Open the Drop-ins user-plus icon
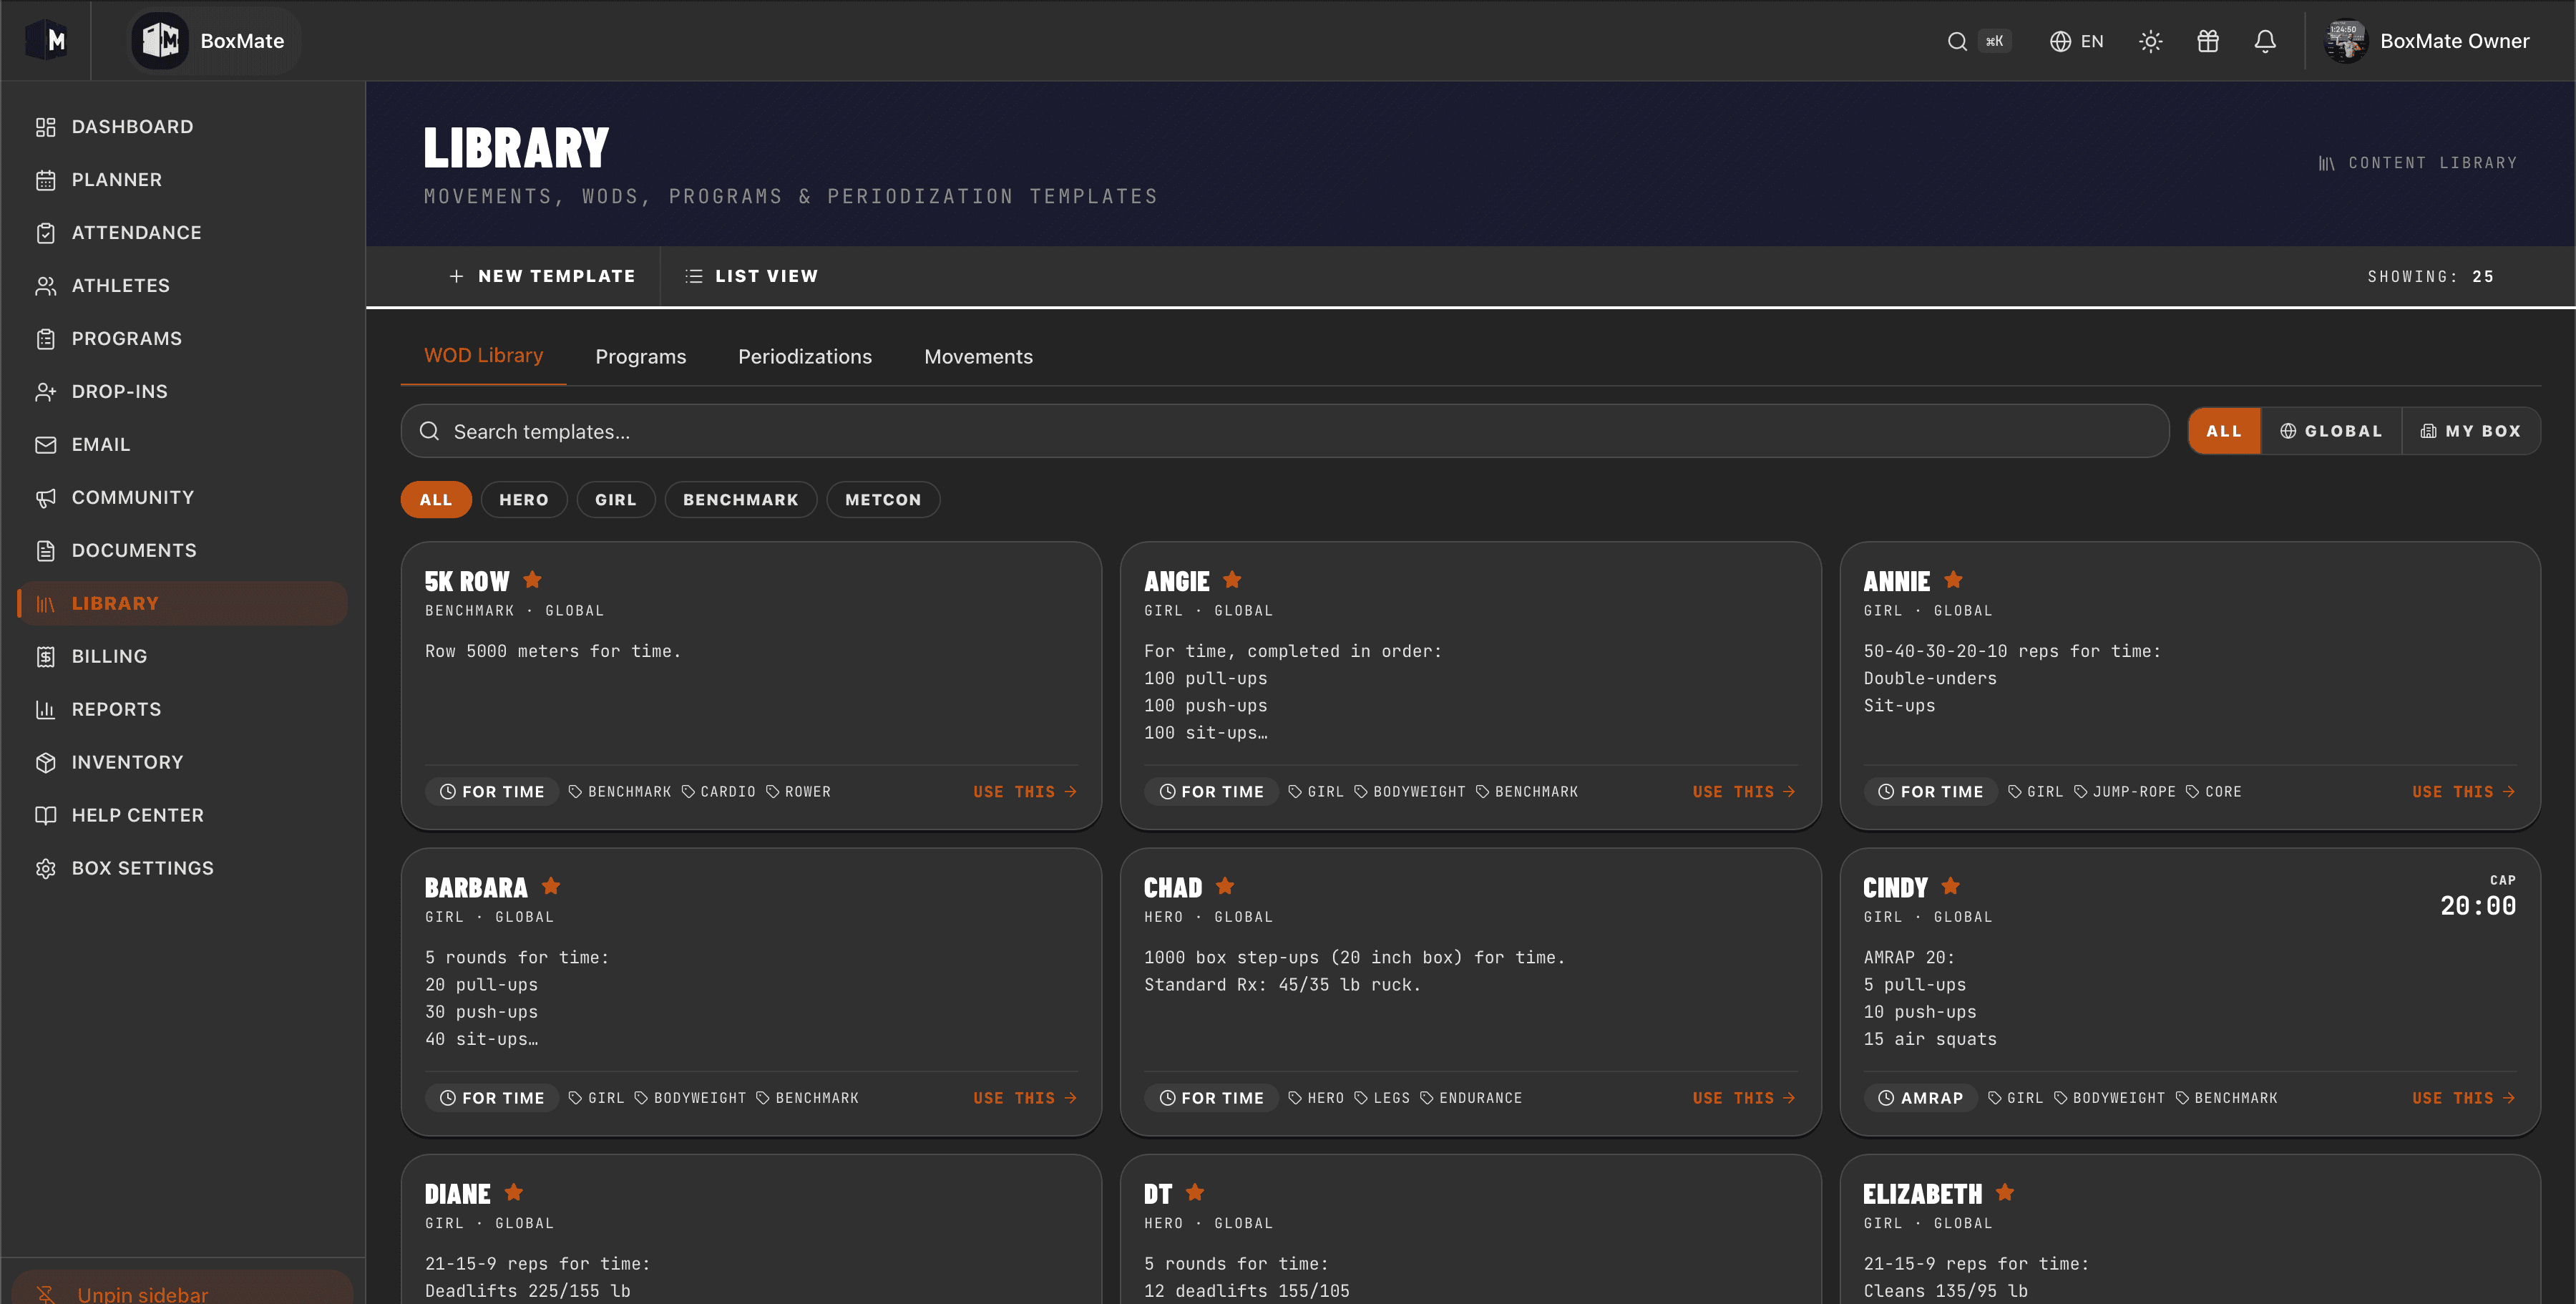2576x1304 pixels. tap(45, 392)
